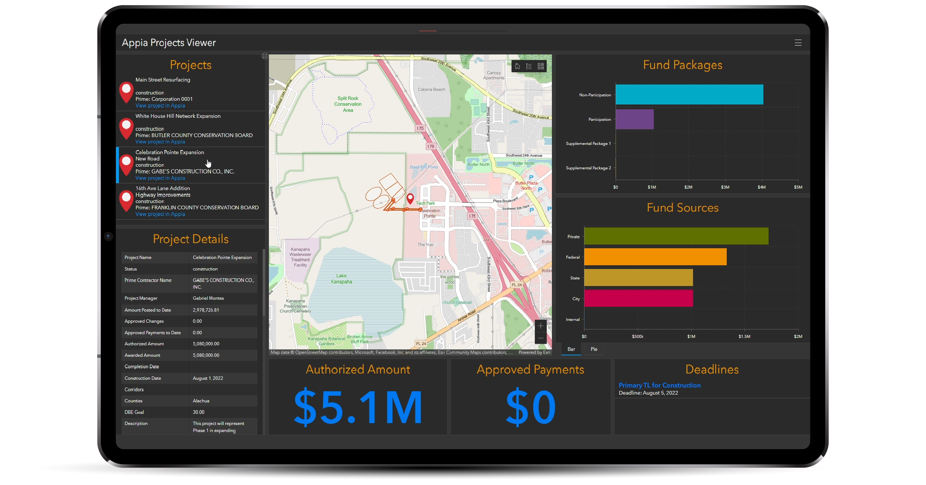Open View project in Appia for Main Street

[160, 106]
